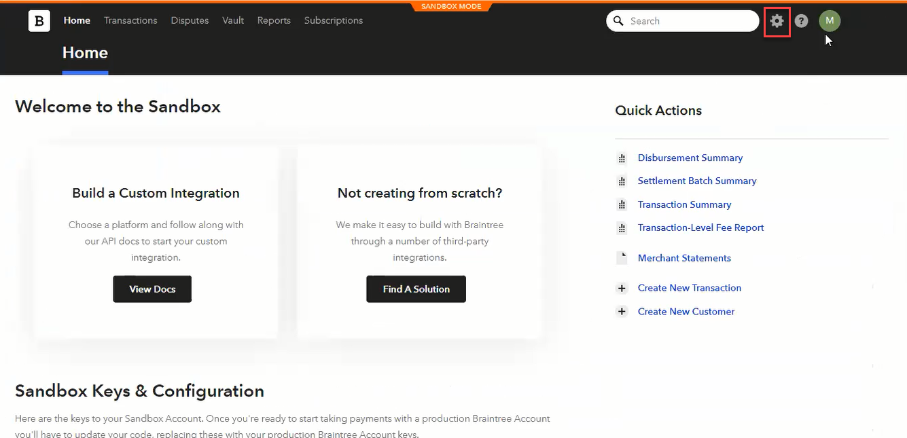Click Create New Transaction link
This screenshot has width=907, height=438.
tap(690, 288)
